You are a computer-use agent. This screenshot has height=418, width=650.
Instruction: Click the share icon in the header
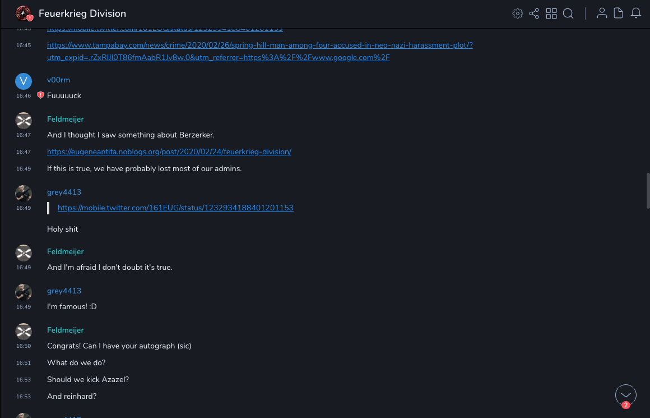click(x=534, y=13)
